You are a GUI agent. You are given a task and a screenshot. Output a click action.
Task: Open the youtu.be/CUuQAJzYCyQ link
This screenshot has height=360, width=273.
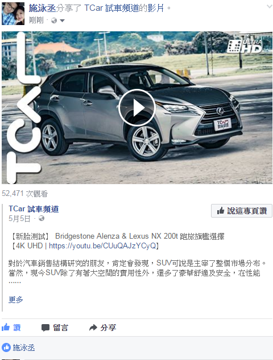pos(102,246)
